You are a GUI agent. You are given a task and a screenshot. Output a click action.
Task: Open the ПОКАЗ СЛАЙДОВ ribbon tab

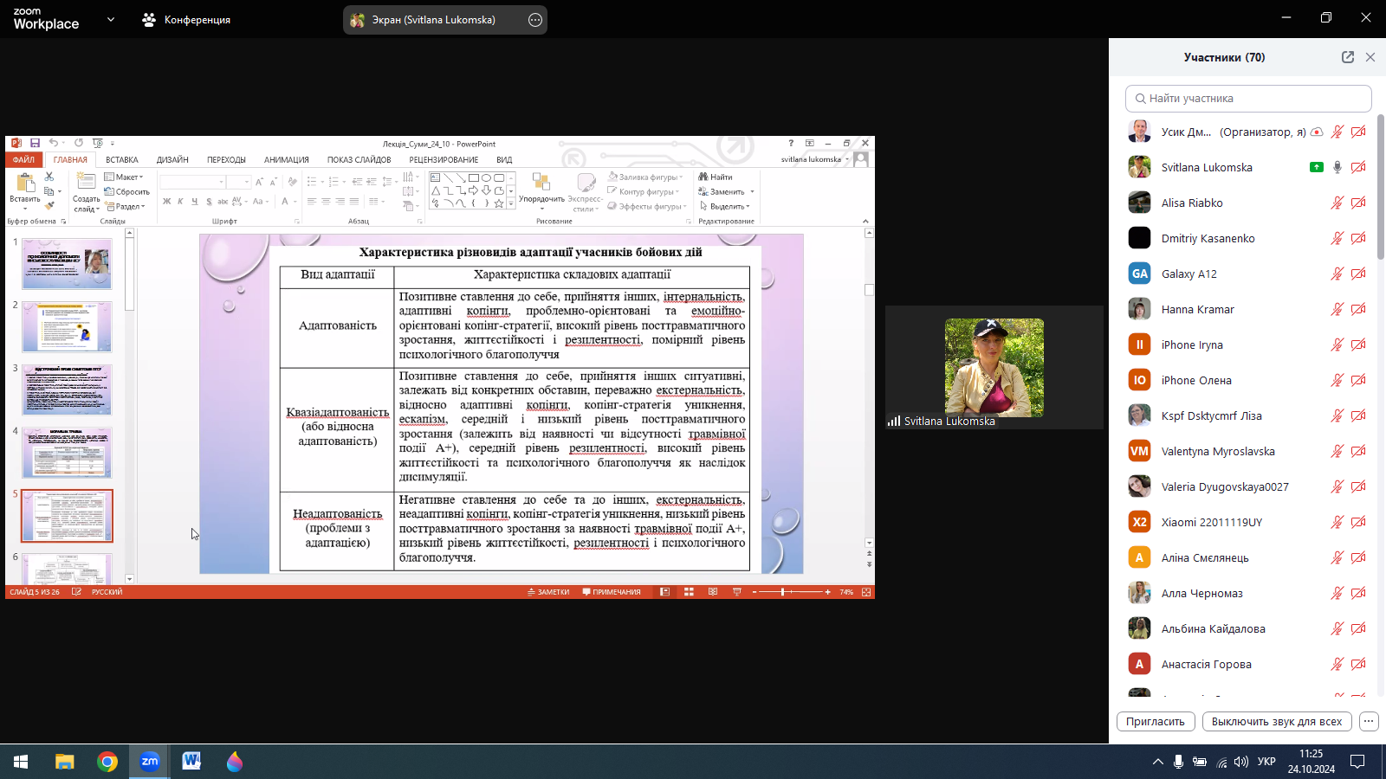(x=359, y=159)
